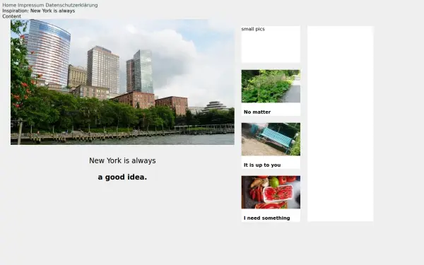Screen dimensions: 424x265
Task: Click the 'Content' label
Action: [x=11, y=16]
